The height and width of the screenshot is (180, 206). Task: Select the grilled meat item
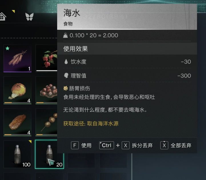pos(17,122)
